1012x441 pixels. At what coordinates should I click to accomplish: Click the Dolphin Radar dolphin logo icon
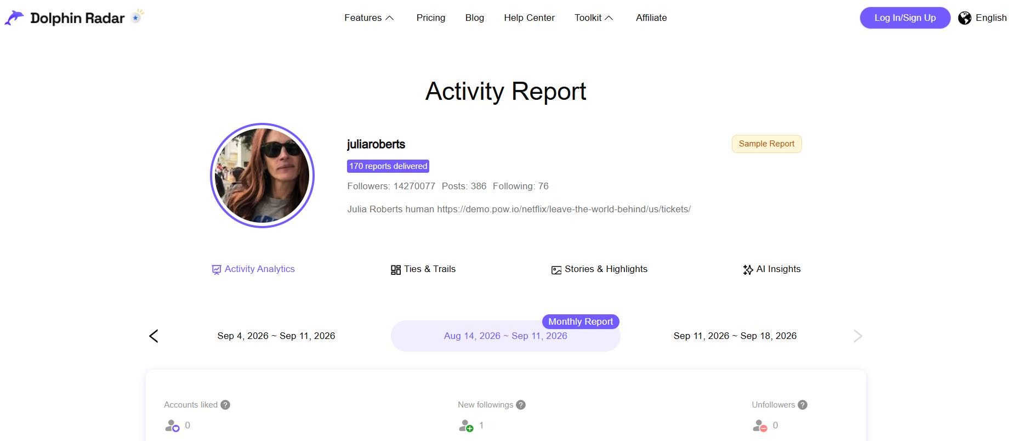click(14, 18)
